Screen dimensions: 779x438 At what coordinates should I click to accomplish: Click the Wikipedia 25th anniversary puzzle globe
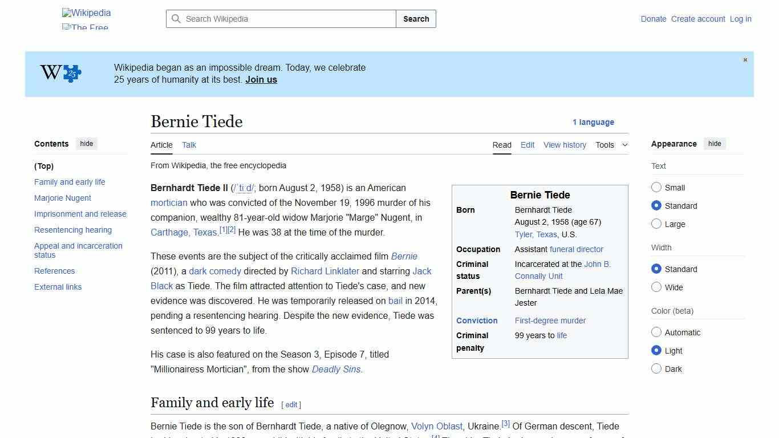pos(59,74)
